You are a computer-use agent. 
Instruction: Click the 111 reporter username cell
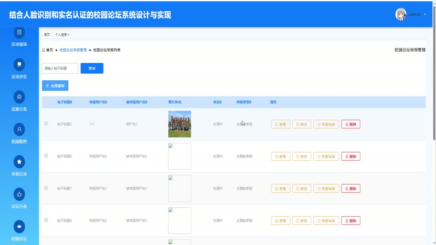[92, 124]
